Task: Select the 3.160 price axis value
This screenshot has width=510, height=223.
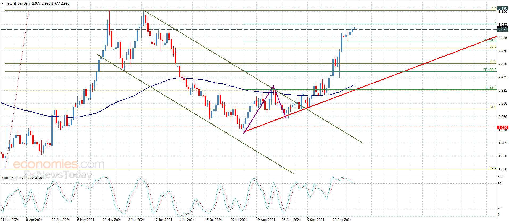Action: [x=503, y=12]
